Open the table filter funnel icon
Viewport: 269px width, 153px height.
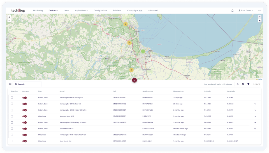point(249,84)
